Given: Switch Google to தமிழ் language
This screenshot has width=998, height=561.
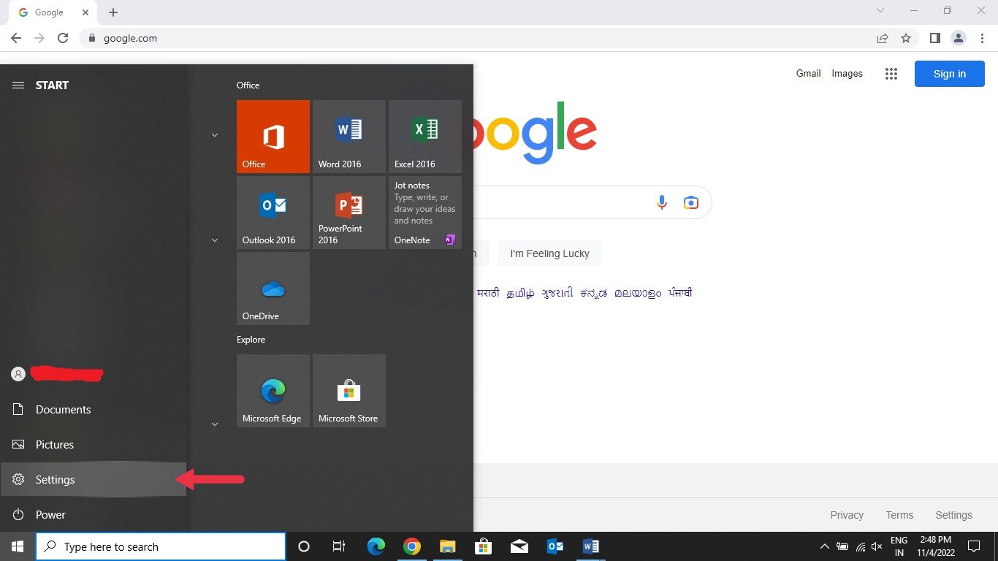Looking at the screenshot, I should 520,293.
